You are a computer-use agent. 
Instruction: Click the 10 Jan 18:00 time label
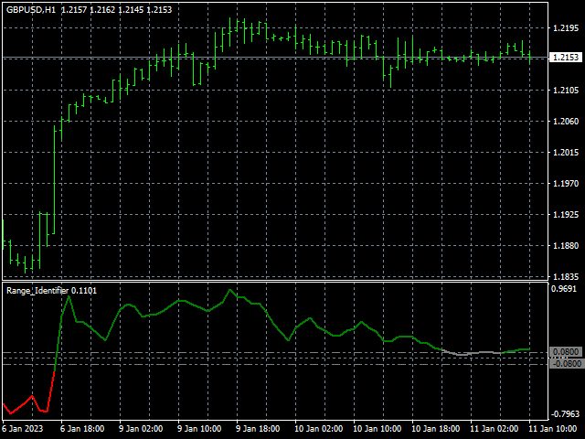pos(436,428)
